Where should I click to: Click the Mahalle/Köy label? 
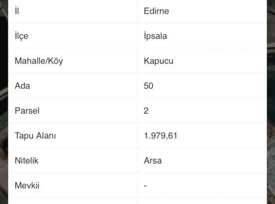[x=39, y=61]
